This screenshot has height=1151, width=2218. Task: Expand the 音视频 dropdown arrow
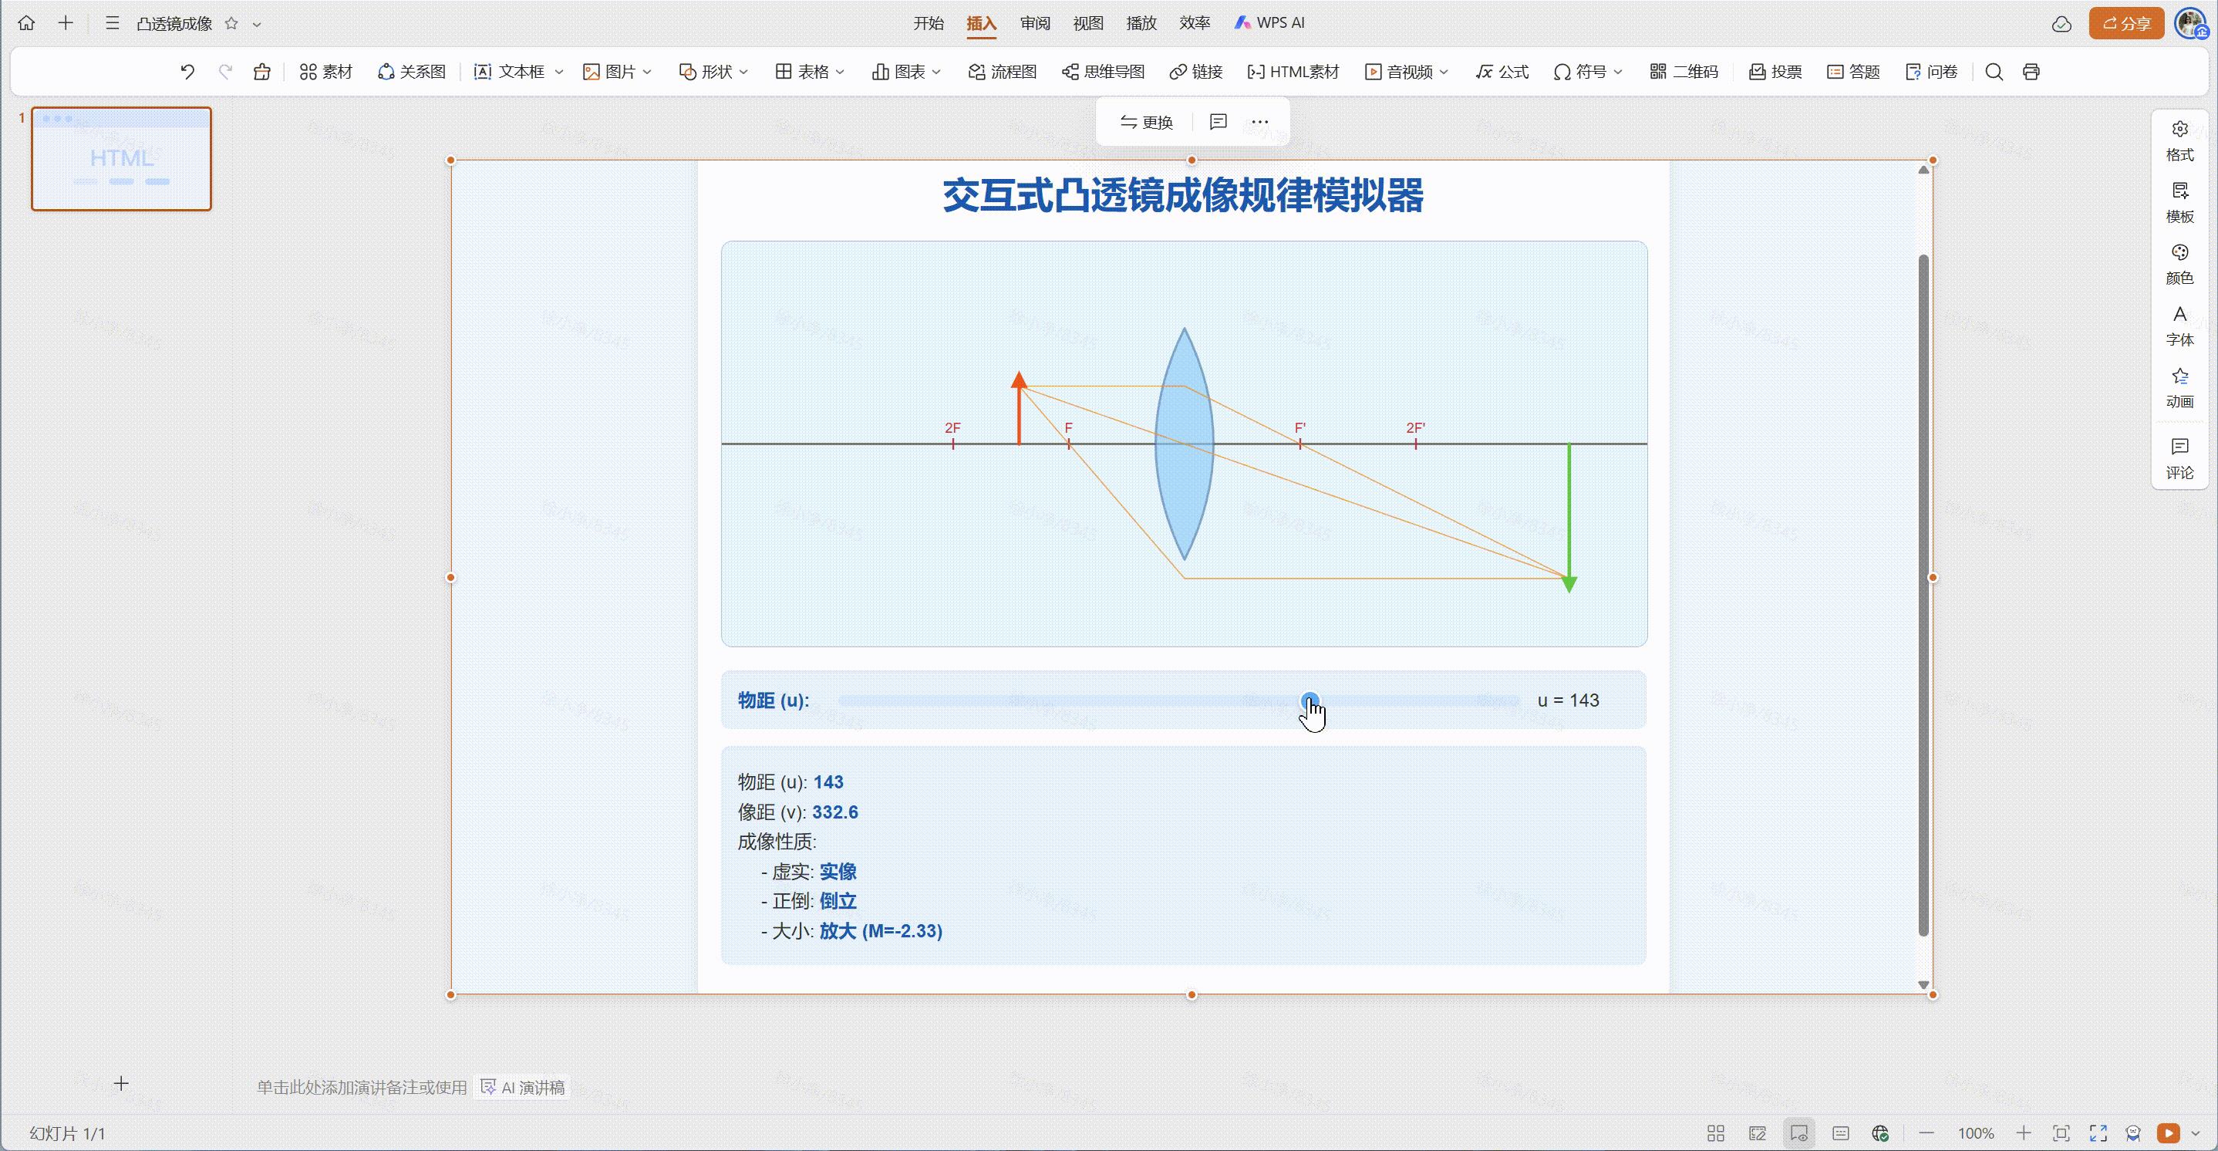(x=1444, y=72)
